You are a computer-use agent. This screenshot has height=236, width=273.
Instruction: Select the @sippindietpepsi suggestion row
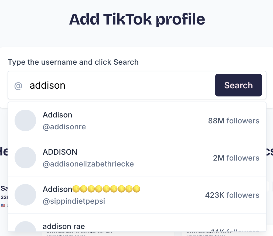pyautogui.click(x=121, y=195)
